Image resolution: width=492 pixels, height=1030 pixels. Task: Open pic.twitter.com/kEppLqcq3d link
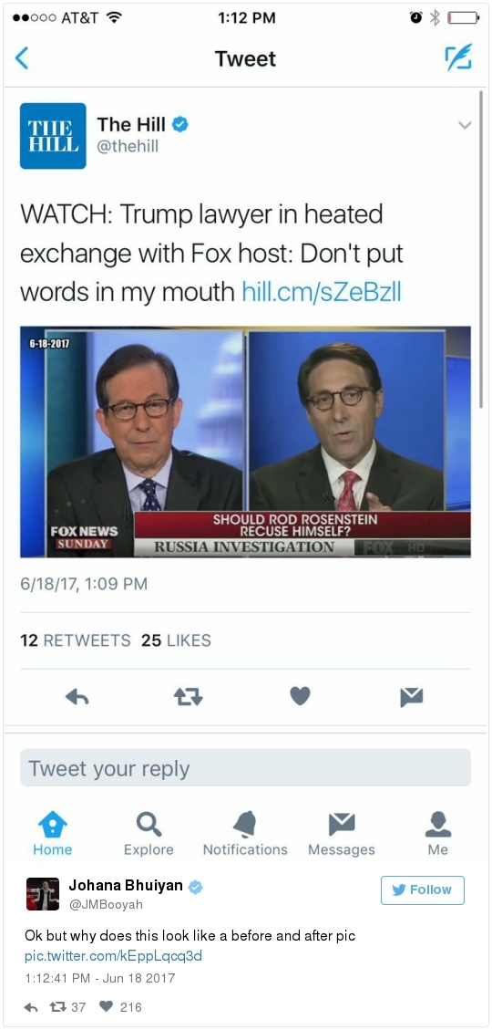point(113,956)
